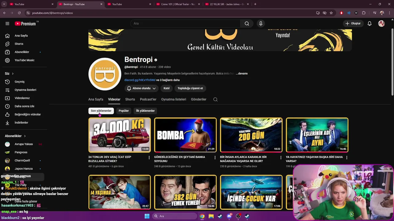Switch to the channel Shorts tab
Viewport: 394px width, 221px height.
point(130,99)
